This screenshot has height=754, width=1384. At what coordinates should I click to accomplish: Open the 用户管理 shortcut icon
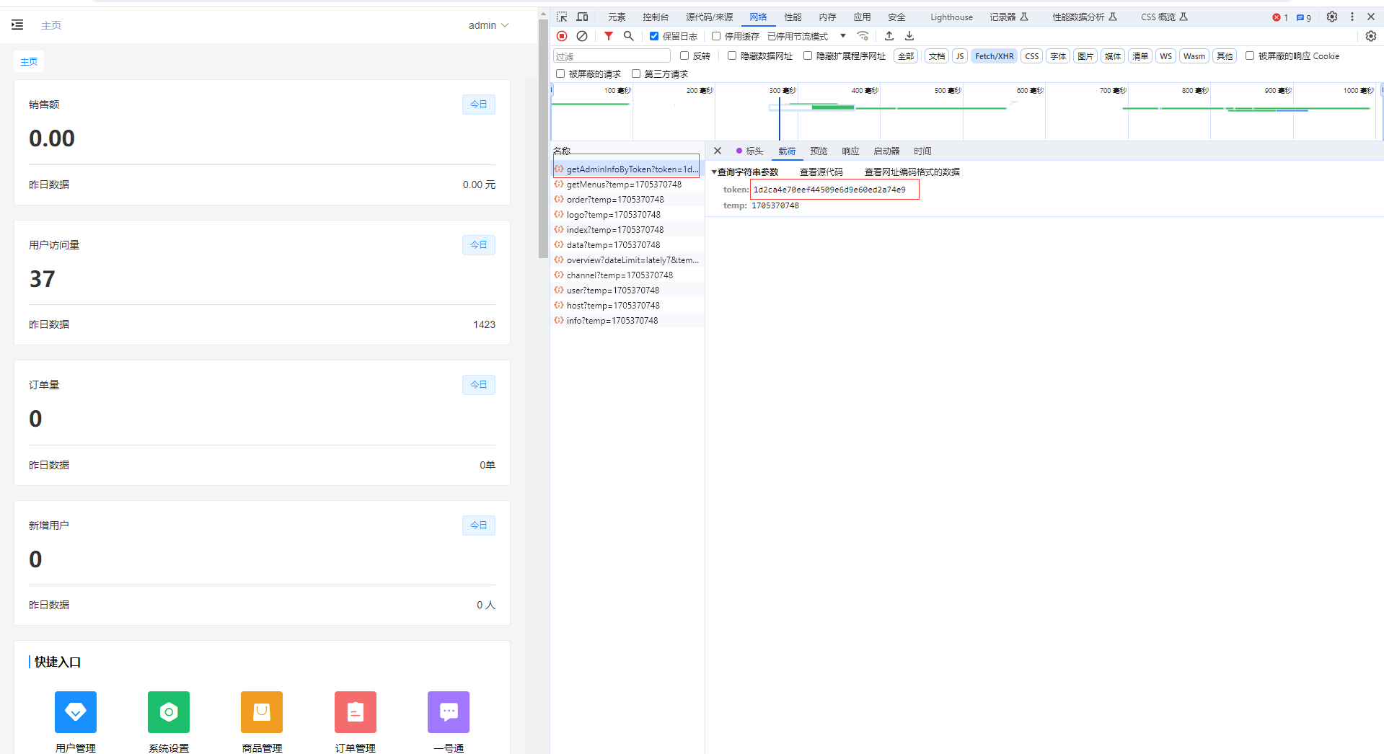(76, 712)
